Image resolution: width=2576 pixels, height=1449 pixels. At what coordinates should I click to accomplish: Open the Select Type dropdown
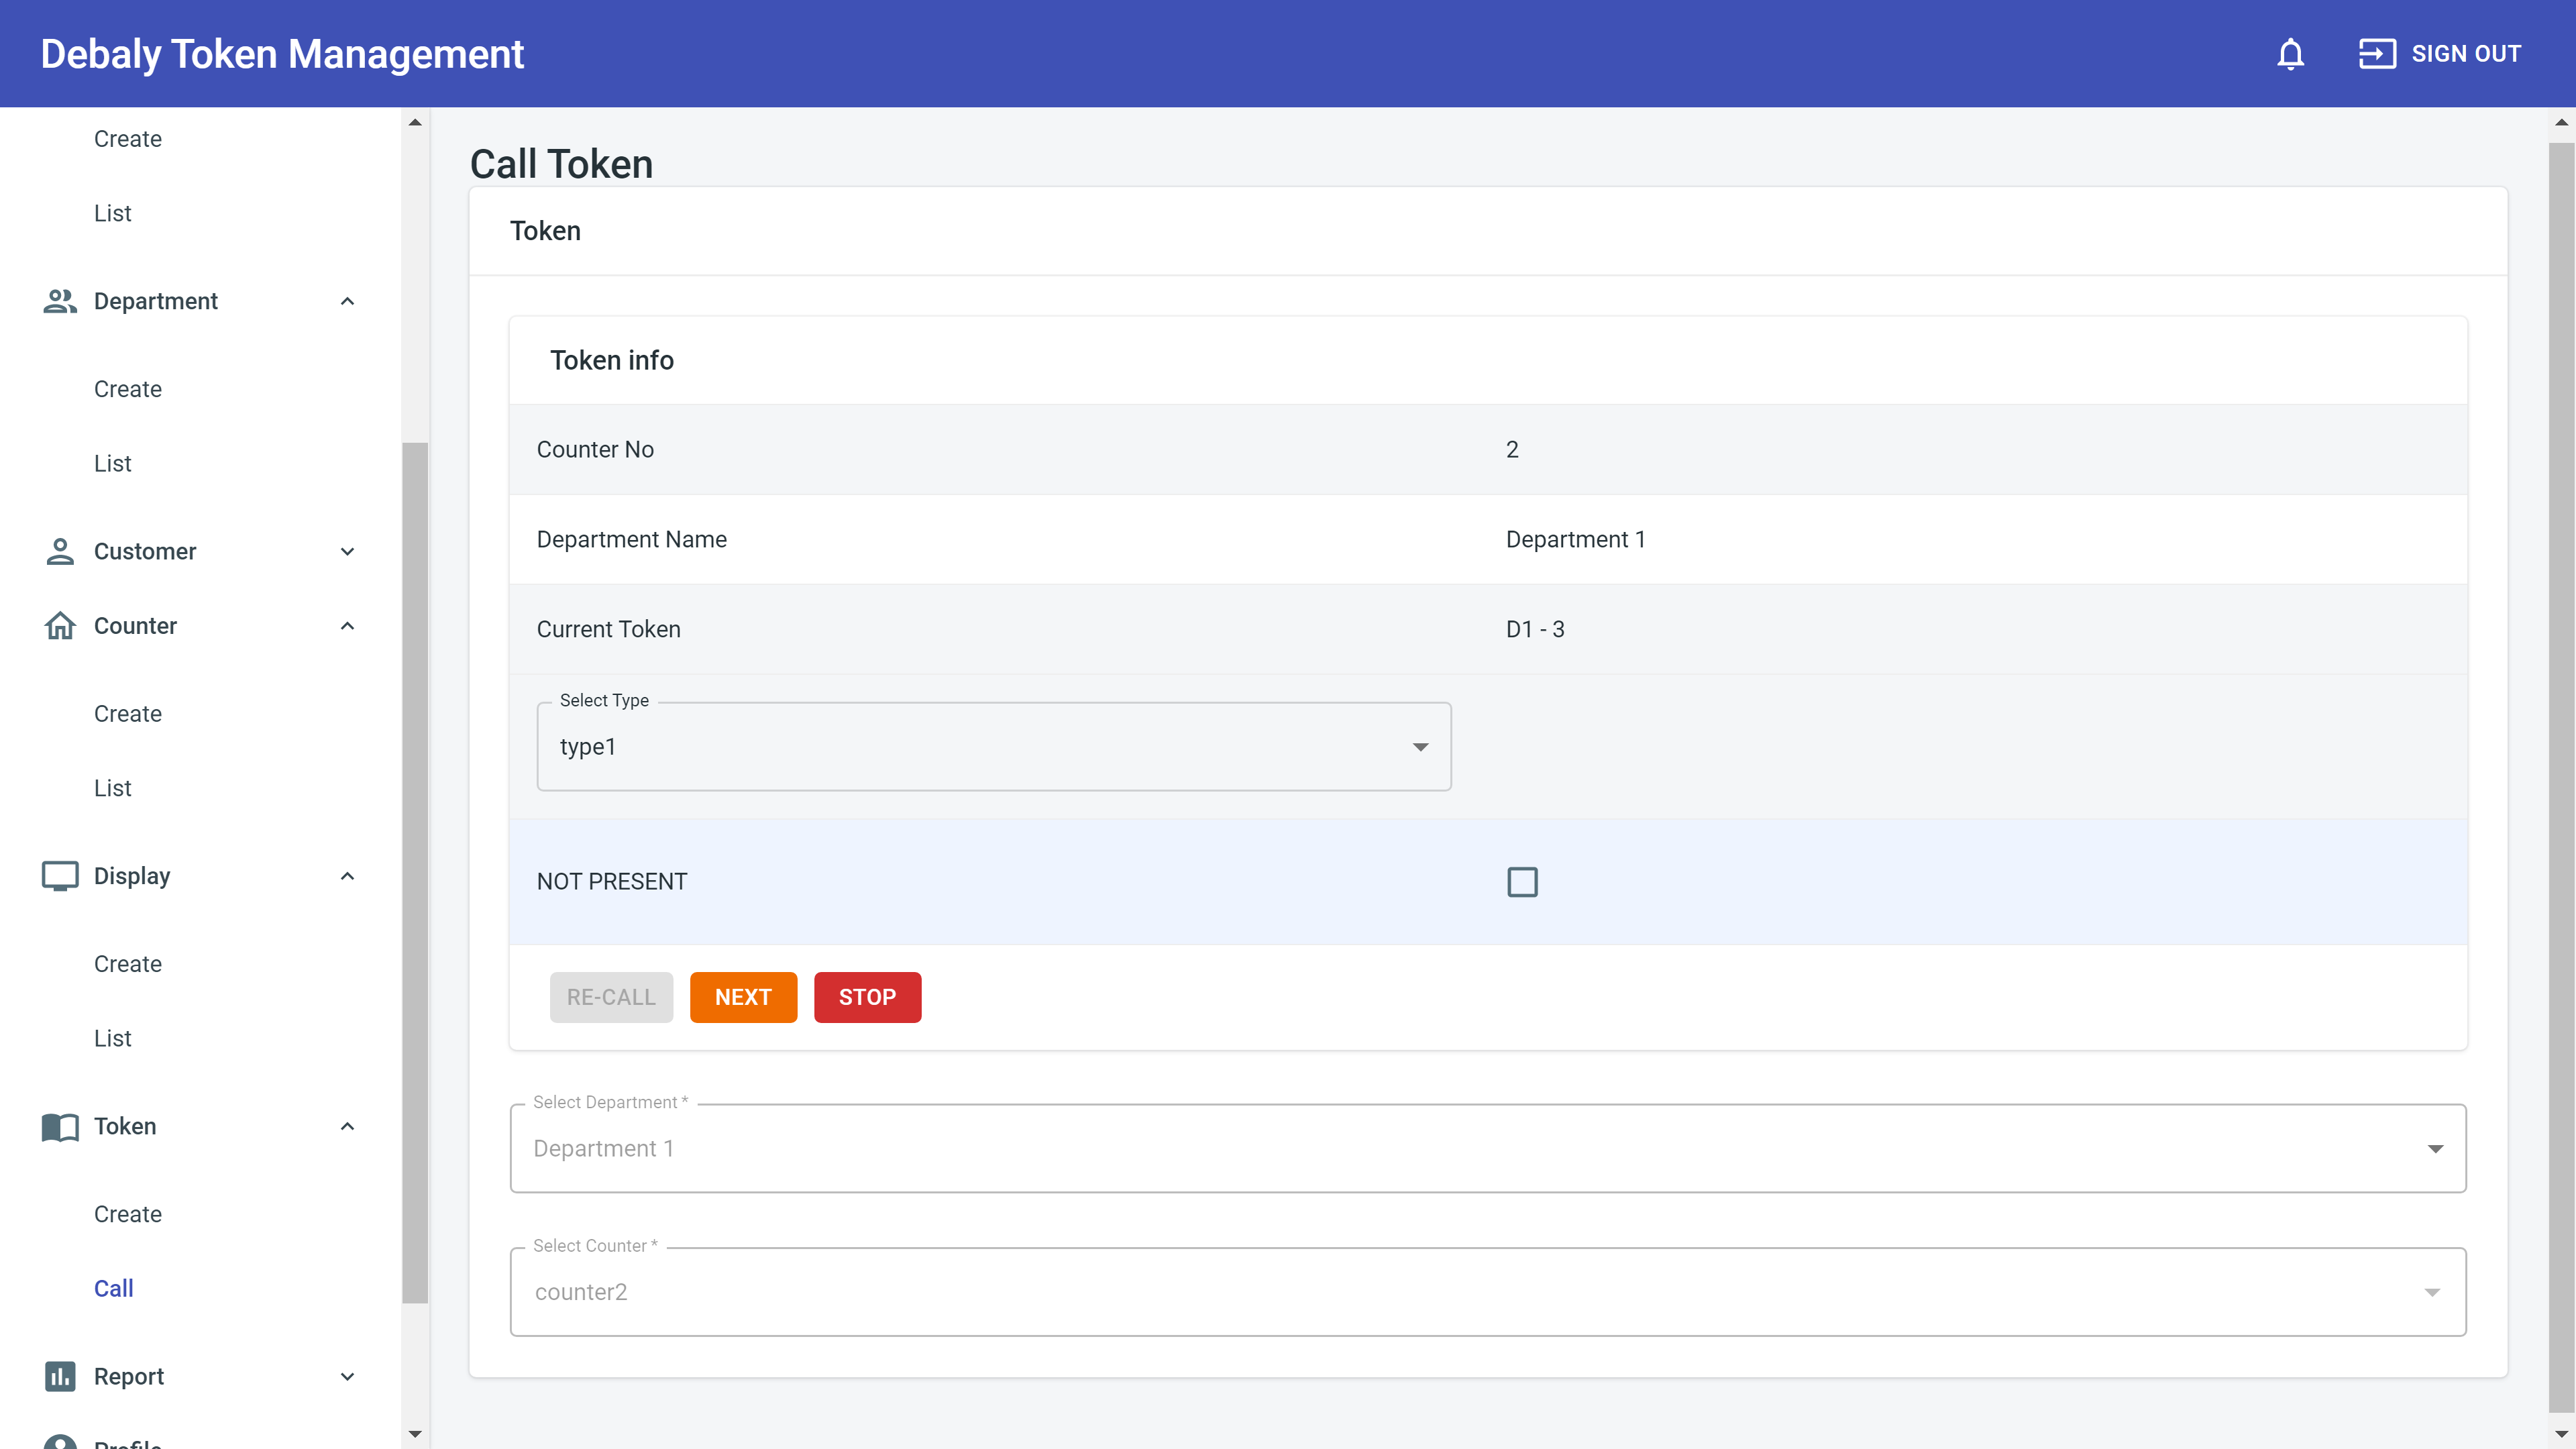993,747
